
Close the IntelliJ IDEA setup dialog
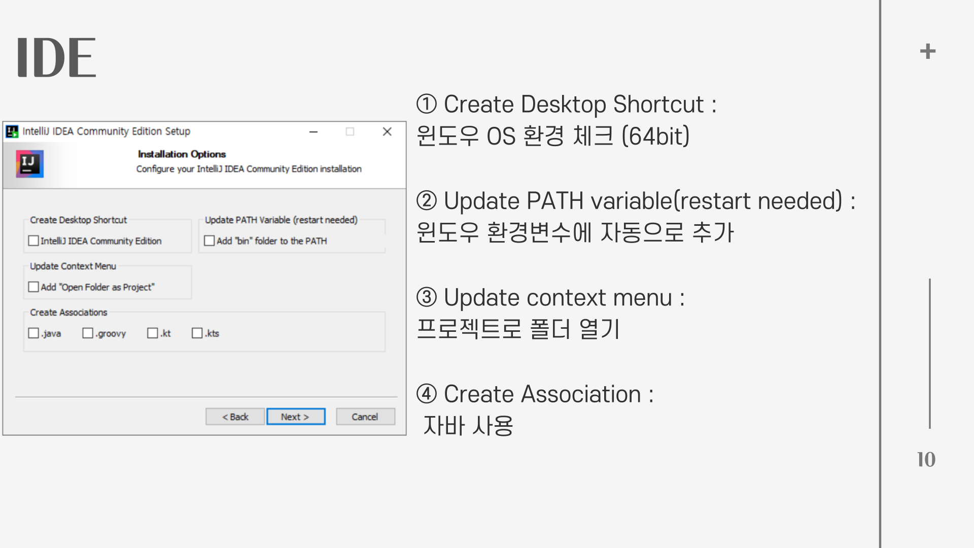(x=387, y=132)
